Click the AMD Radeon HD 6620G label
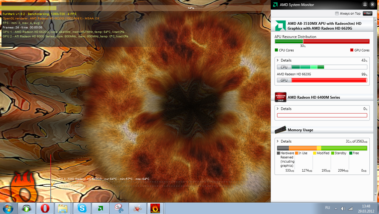 294,74
